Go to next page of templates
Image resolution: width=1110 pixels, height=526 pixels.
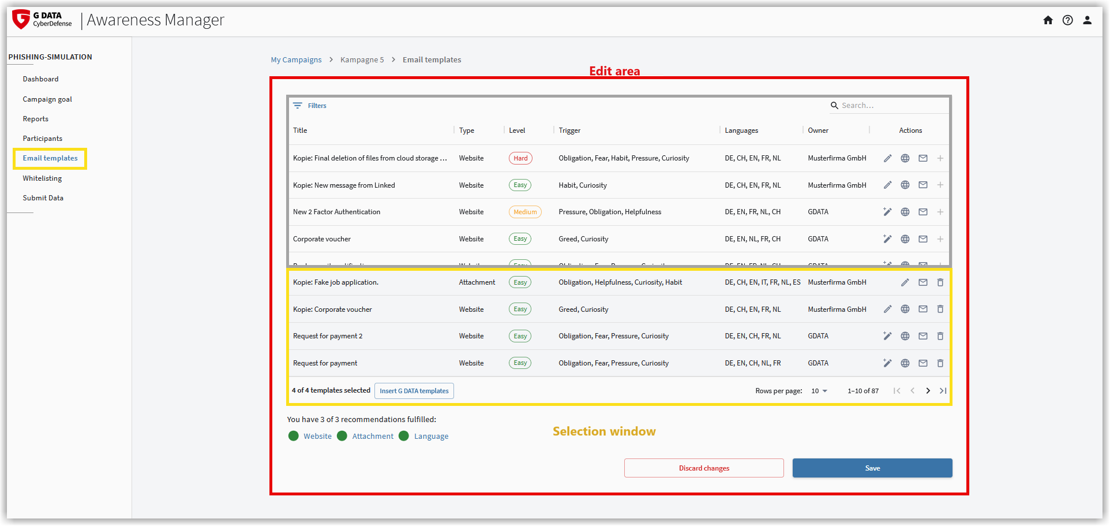tap(928, 391)
